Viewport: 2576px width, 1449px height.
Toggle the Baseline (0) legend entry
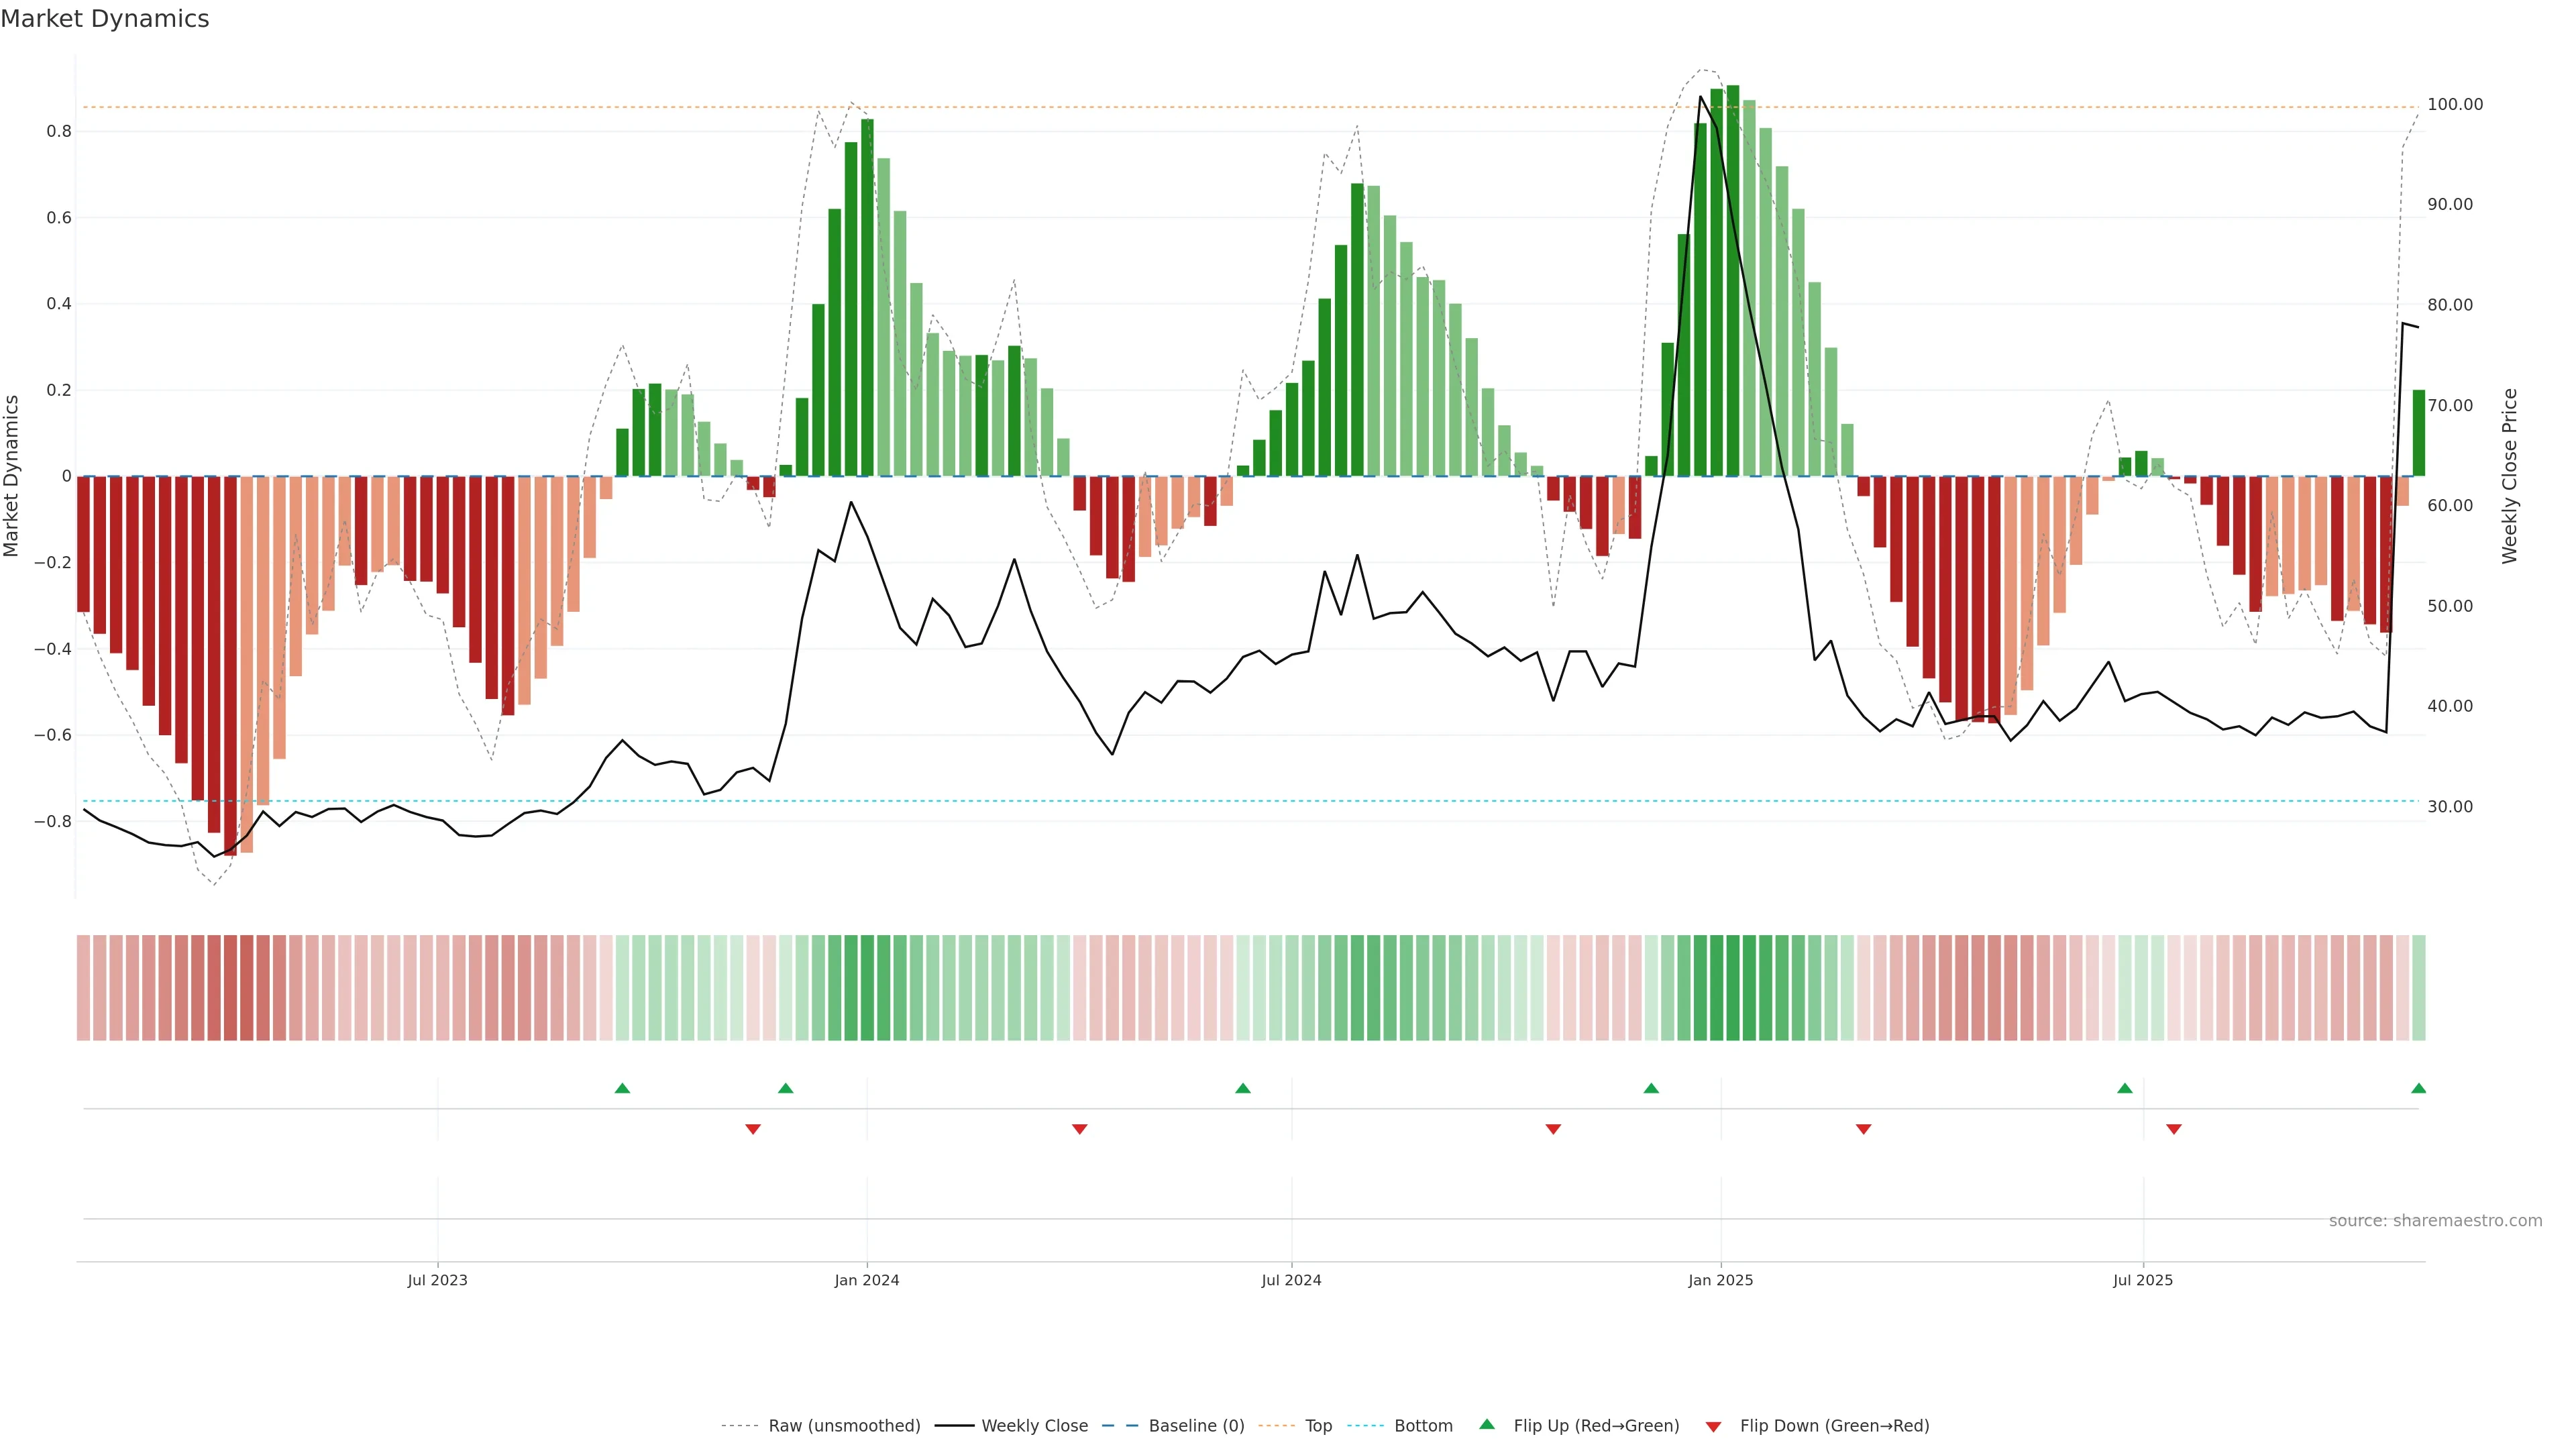click(x=1196, y=1426)
